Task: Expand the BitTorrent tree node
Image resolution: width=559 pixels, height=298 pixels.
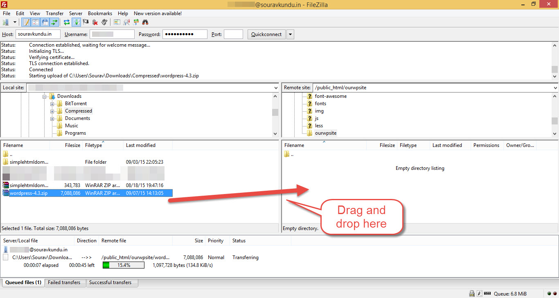Action: (x=52, y=104)
